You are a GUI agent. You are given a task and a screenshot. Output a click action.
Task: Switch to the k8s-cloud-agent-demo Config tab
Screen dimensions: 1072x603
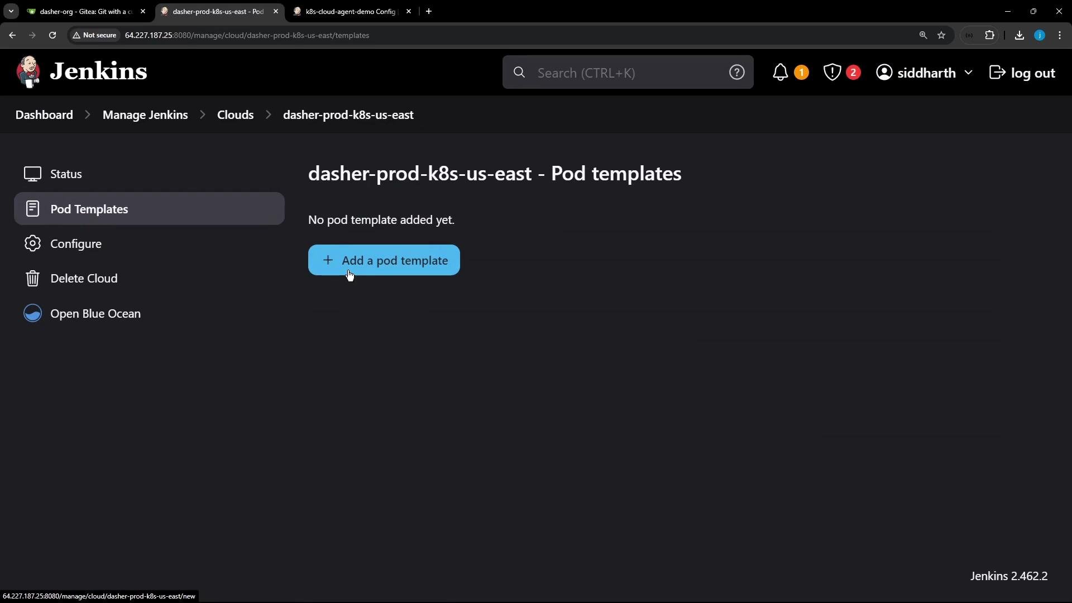[x=351, y=11]
